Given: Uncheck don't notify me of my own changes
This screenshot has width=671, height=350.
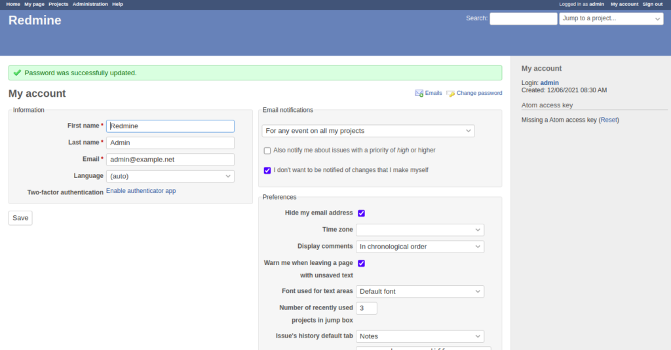Looking at the screenshot, I should click(x=267, y=170).
